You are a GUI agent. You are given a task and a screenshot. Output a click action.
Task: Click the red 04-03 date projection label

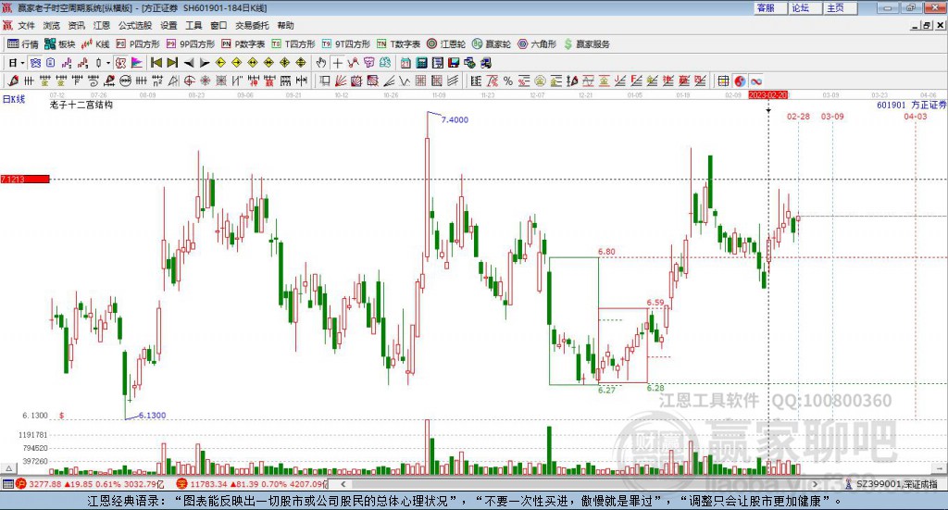[916, 116]
